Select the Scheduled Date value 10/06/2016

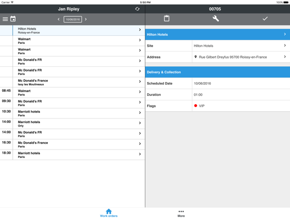click(x=202, y=83)
